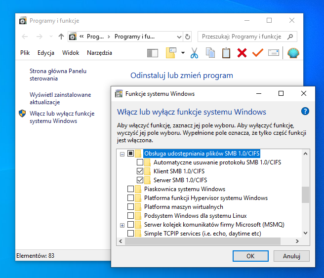Click the forward arrow navigation button
Image resolution: width=324 pixels, height=278 pixels.
point(39,37)
